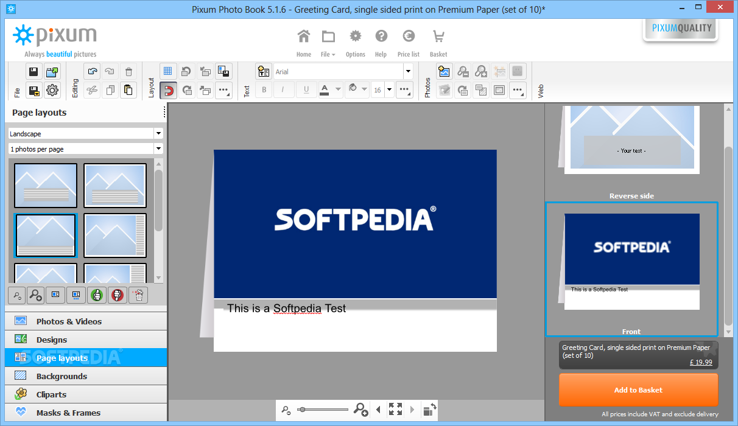738x426 pixels.
Task: Select the Front page thumbnail in preview panel
Action: coord(631,270)
